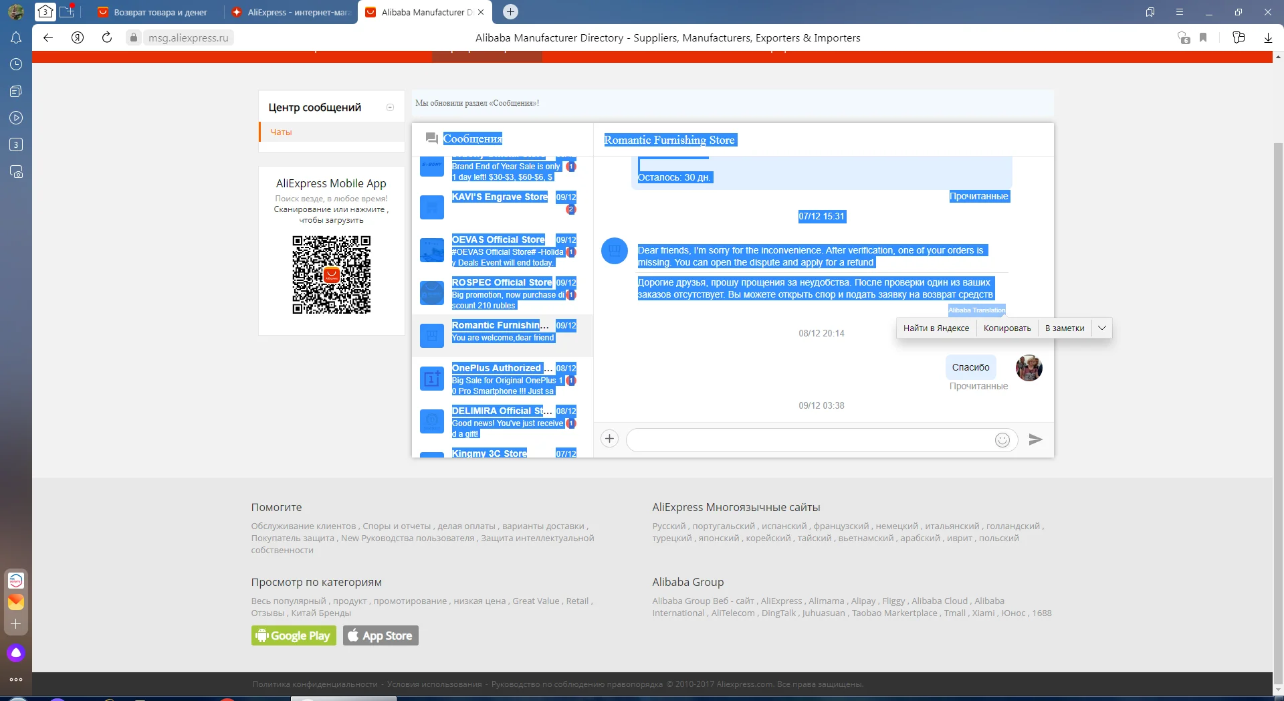Open browsing history clock icon
This screenshot has height=701, width=1284.
click(16, 64)
